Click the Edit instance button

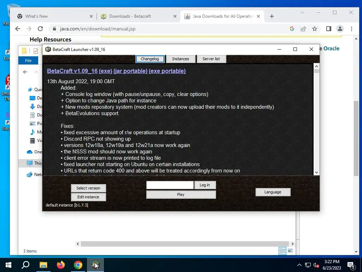pos(88,197)
